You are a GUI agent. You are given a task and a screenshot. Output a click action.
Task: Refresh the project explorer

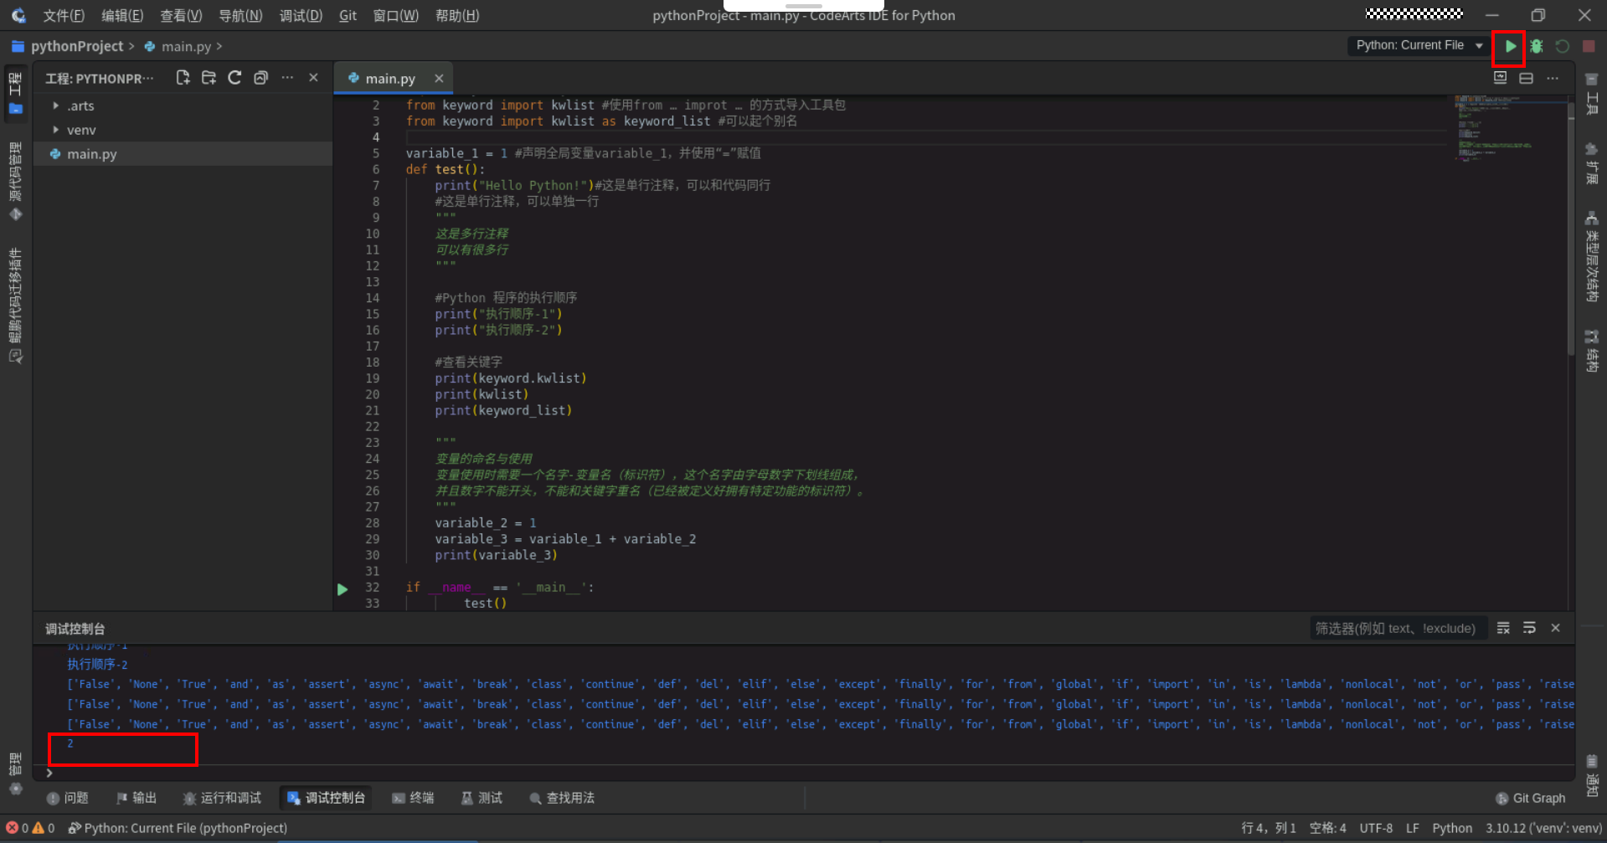pos(234,78)
